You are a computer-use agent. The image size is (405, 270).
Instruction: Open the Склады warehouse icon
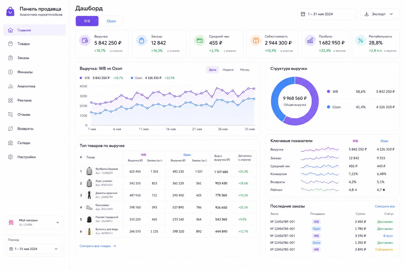(11, 143)
